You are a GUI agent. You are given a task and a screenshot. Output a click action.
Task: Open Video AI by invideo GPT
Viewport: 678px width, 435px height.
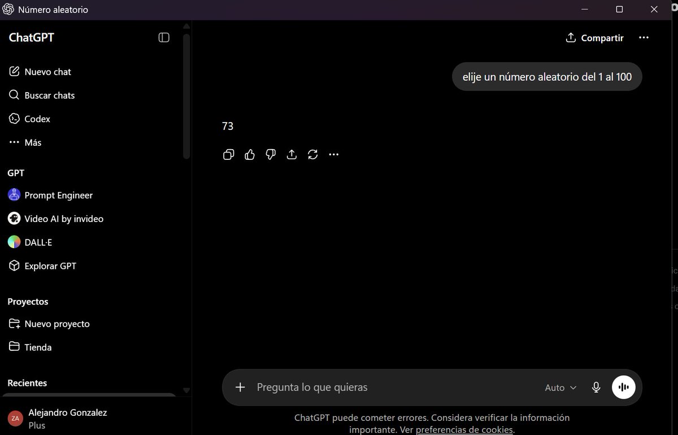click(64, 219)
